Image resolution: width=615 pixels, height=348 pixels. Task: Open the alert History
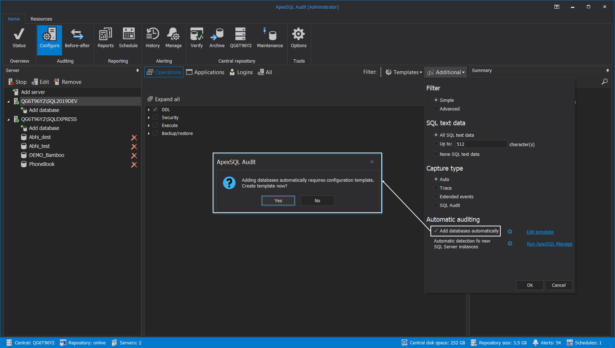(152, 38)
